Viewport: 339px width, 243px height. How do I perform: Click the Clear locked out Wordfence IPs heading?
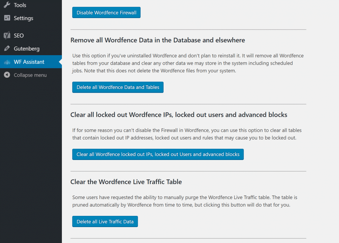179,115
